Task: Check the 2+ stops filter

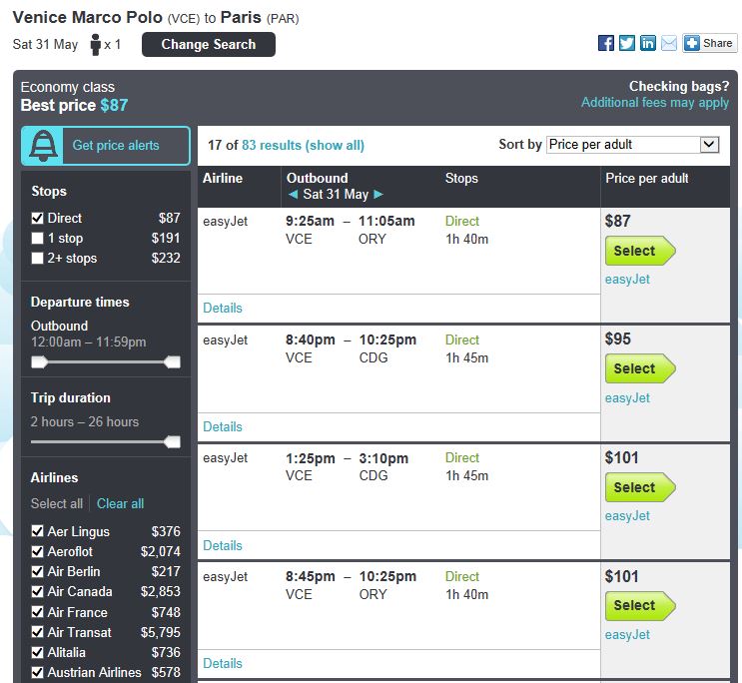Action: click(37, 258)
